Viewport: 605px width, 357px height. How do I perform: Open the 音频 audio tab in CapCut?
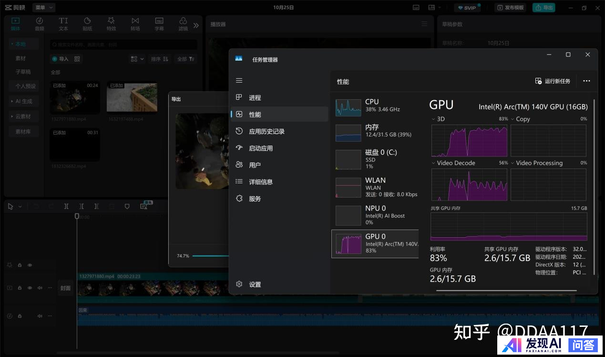click(40, 24)
